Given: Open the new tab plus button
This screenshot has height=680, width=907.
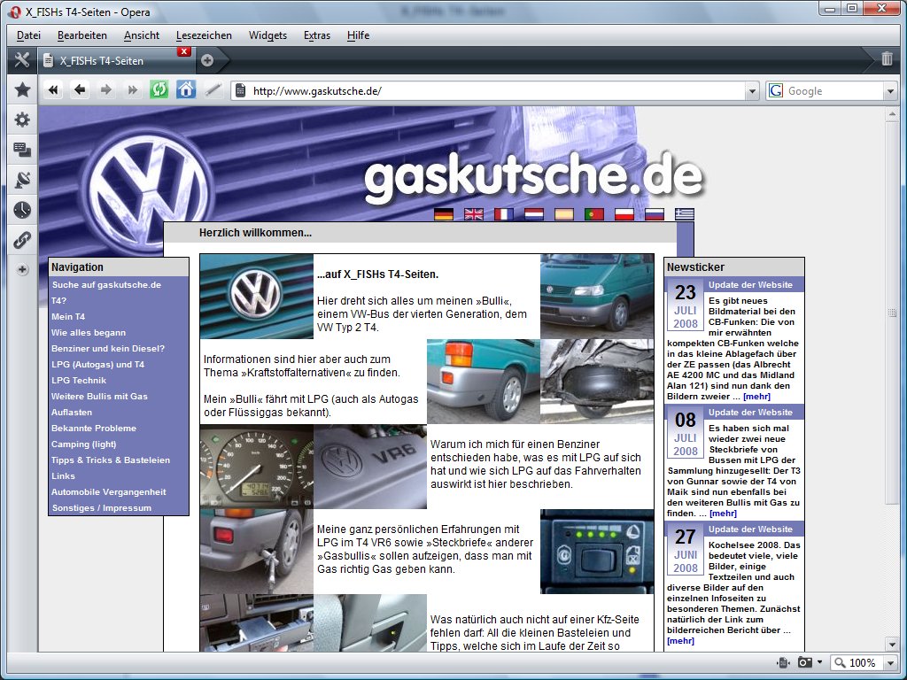Looking at the screenshot, I should coord(207,60).
